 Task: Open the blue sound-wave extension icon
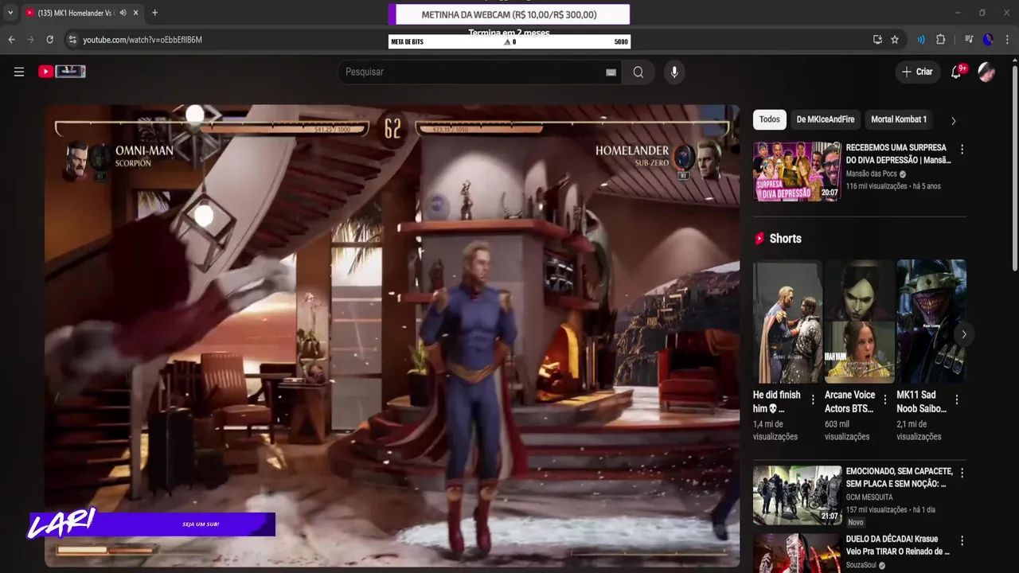[x=921, y=39]
